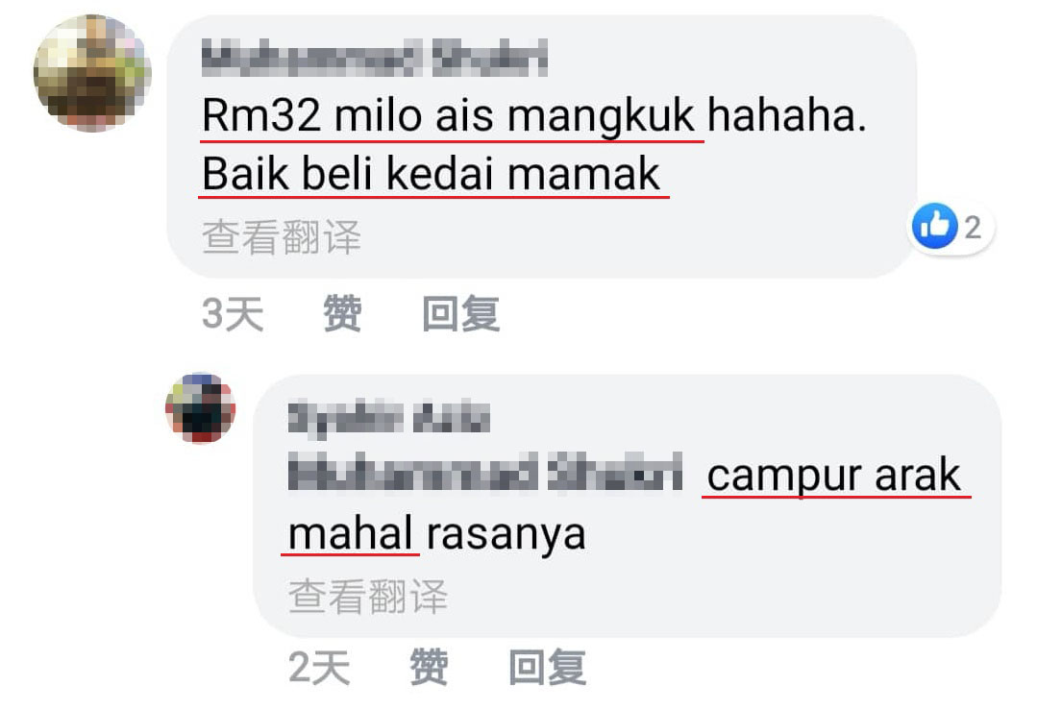Screen dimensions: 1037x710
Task: Reply to the milo ais mangkuk comment with 回复
Action: [x=461, y=313]
